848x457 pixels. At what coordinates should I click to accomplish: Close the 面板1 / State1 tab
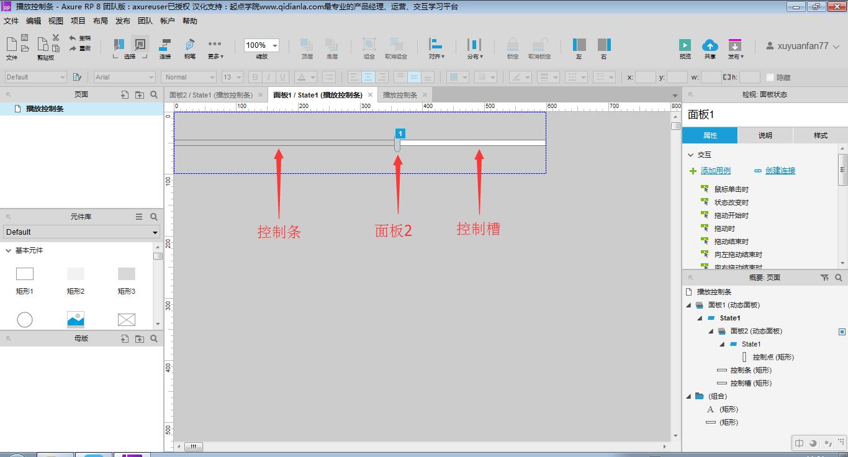click(370, 95)
